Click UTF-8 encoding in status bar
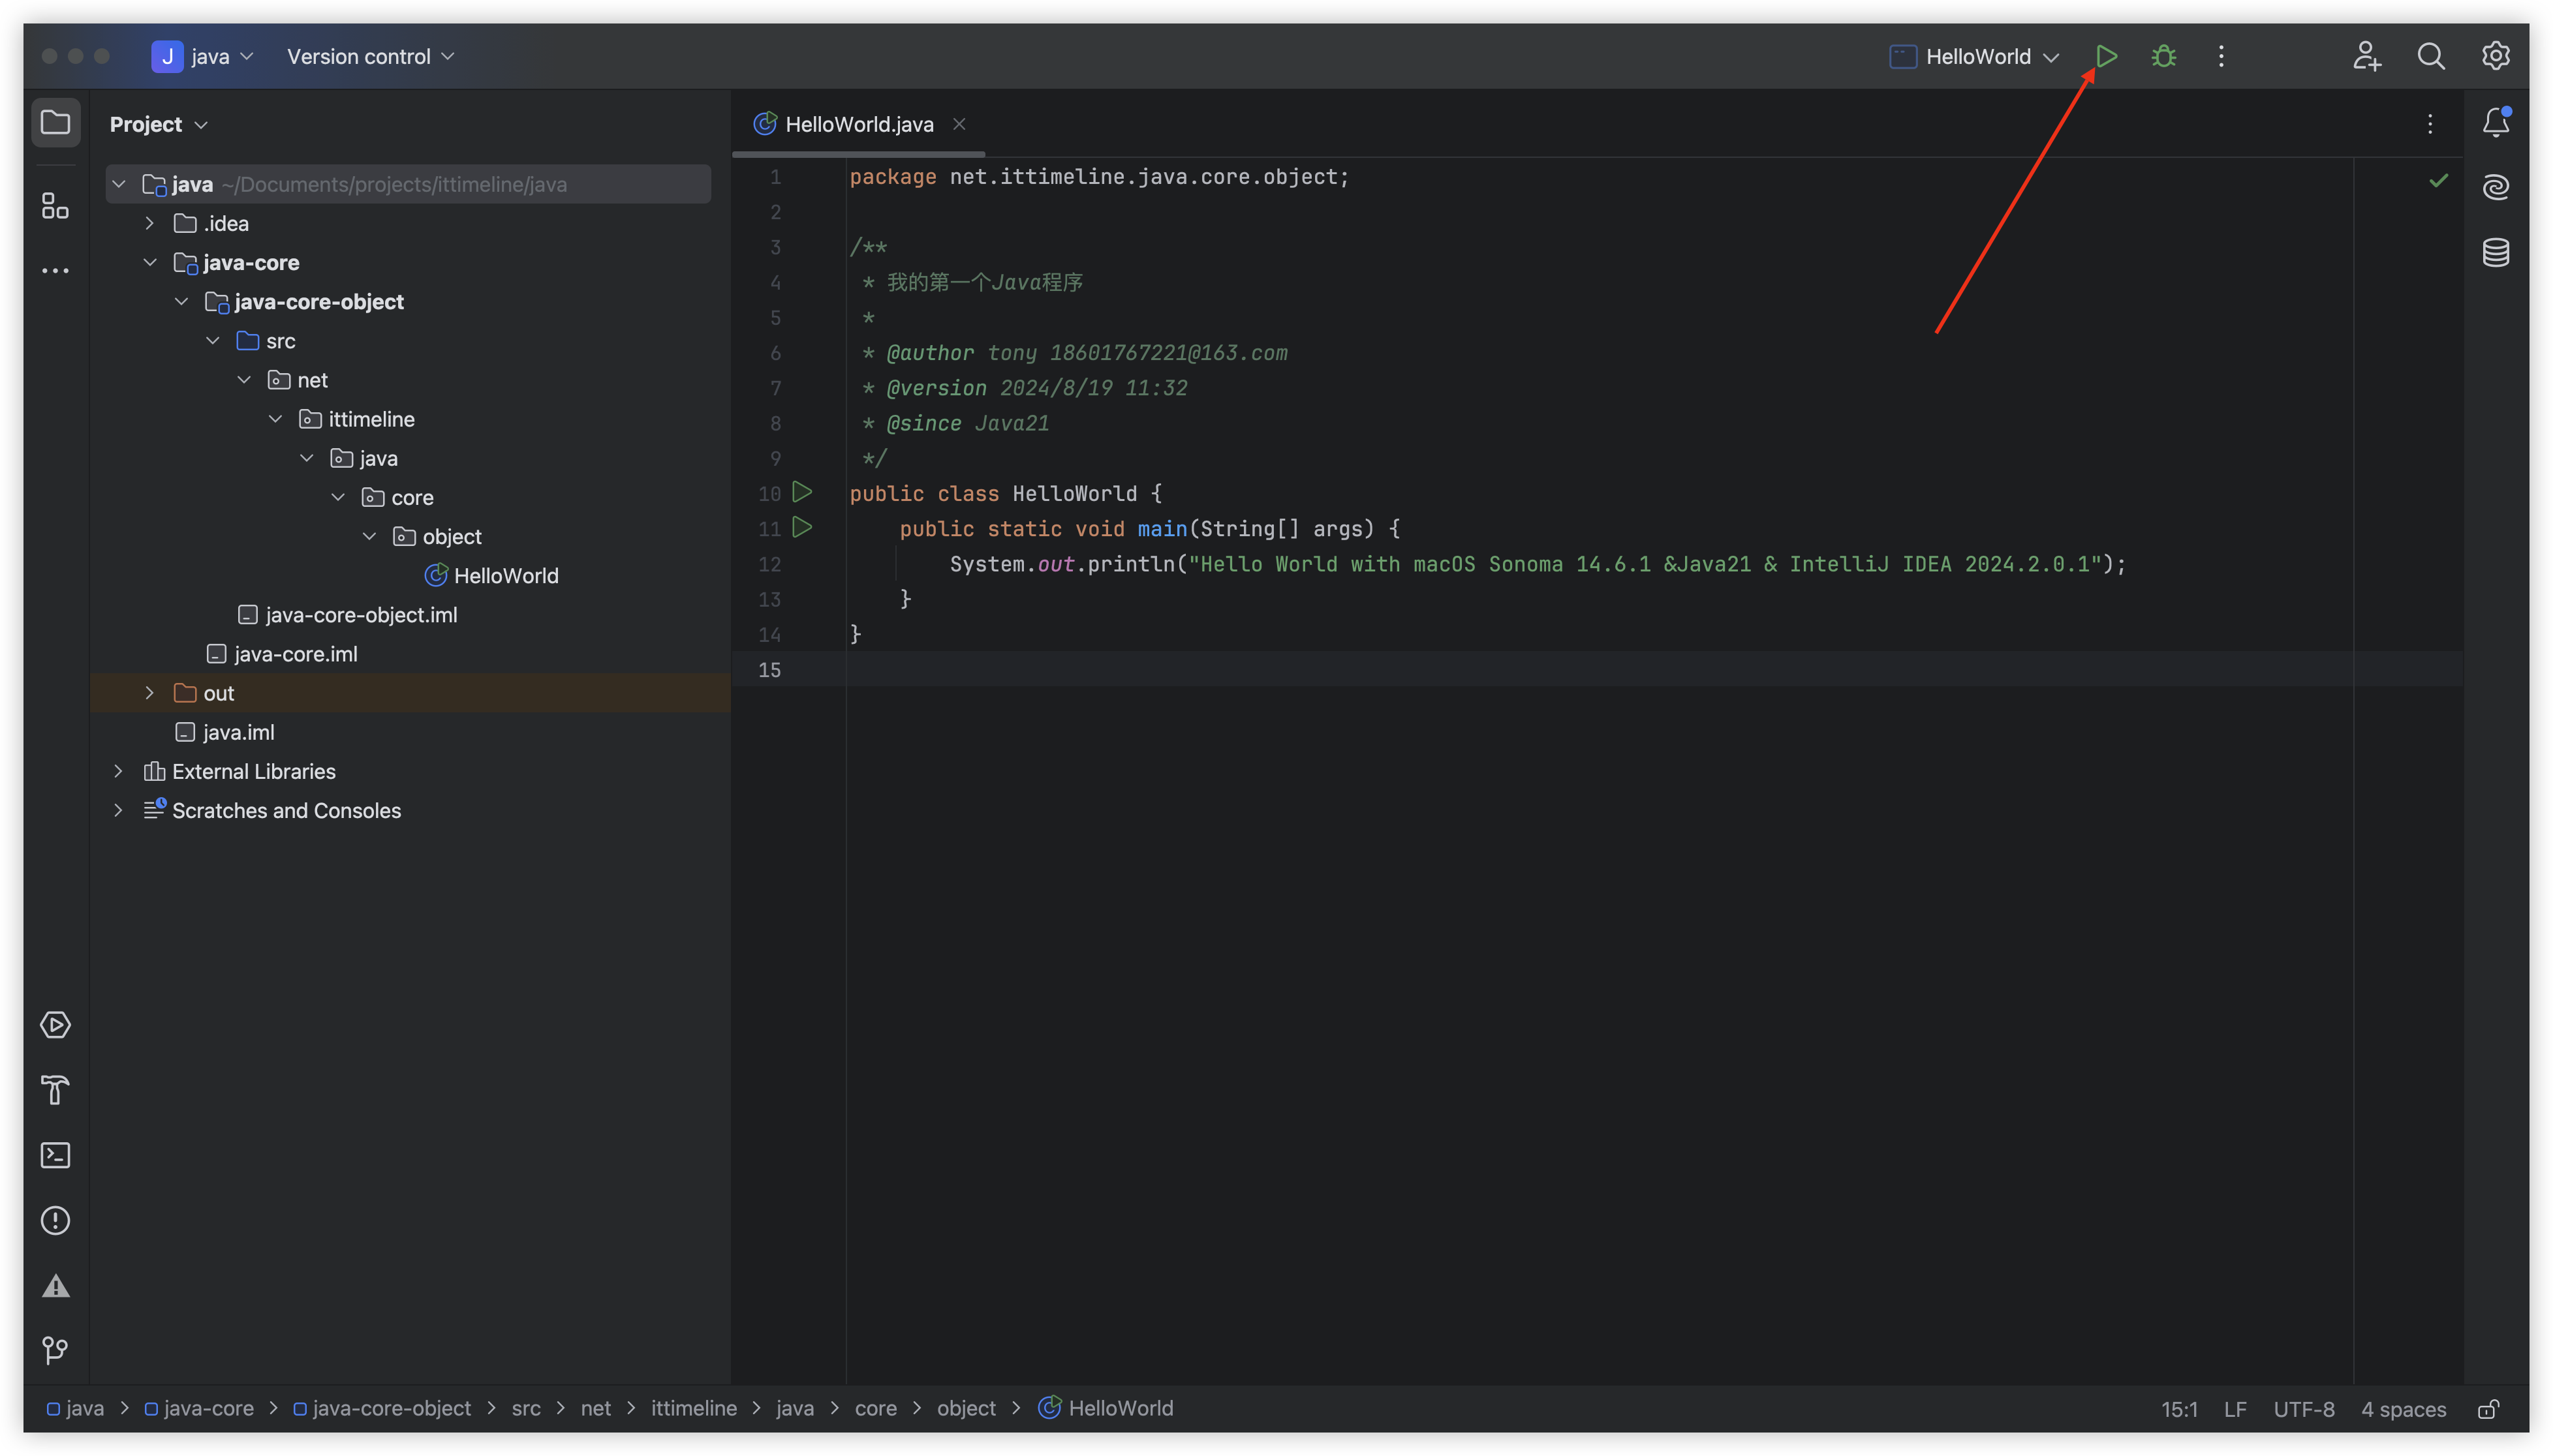 2303,1409
